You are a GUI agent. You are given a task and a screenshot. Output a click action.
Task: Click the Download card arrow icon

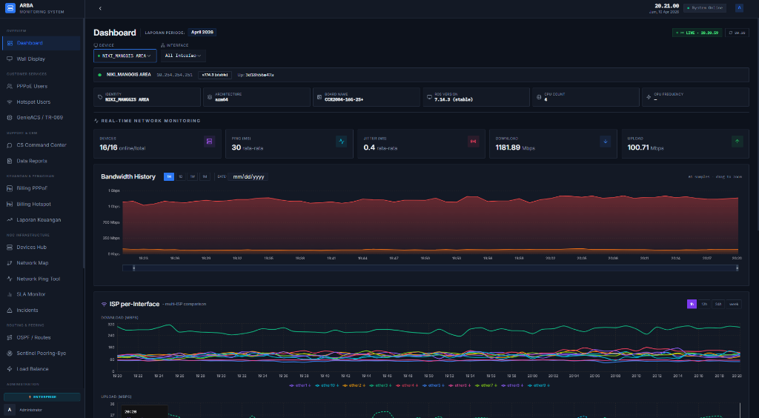click(606, 142)
